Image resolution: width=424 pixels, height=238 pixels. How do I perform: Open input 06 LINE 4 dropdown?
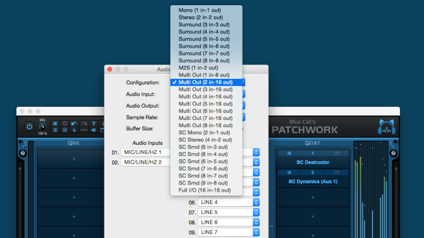click(229, 202)
